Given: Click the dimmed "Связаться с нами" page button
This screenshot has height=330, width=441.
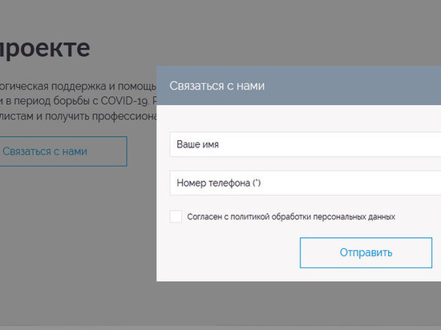Looking at the screenshot, I should [63, 151].
